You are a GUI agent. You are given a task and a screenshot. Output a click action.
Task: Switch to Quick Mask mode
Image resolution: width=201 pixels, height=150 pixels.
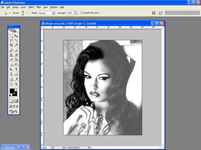tap(16, 101)
